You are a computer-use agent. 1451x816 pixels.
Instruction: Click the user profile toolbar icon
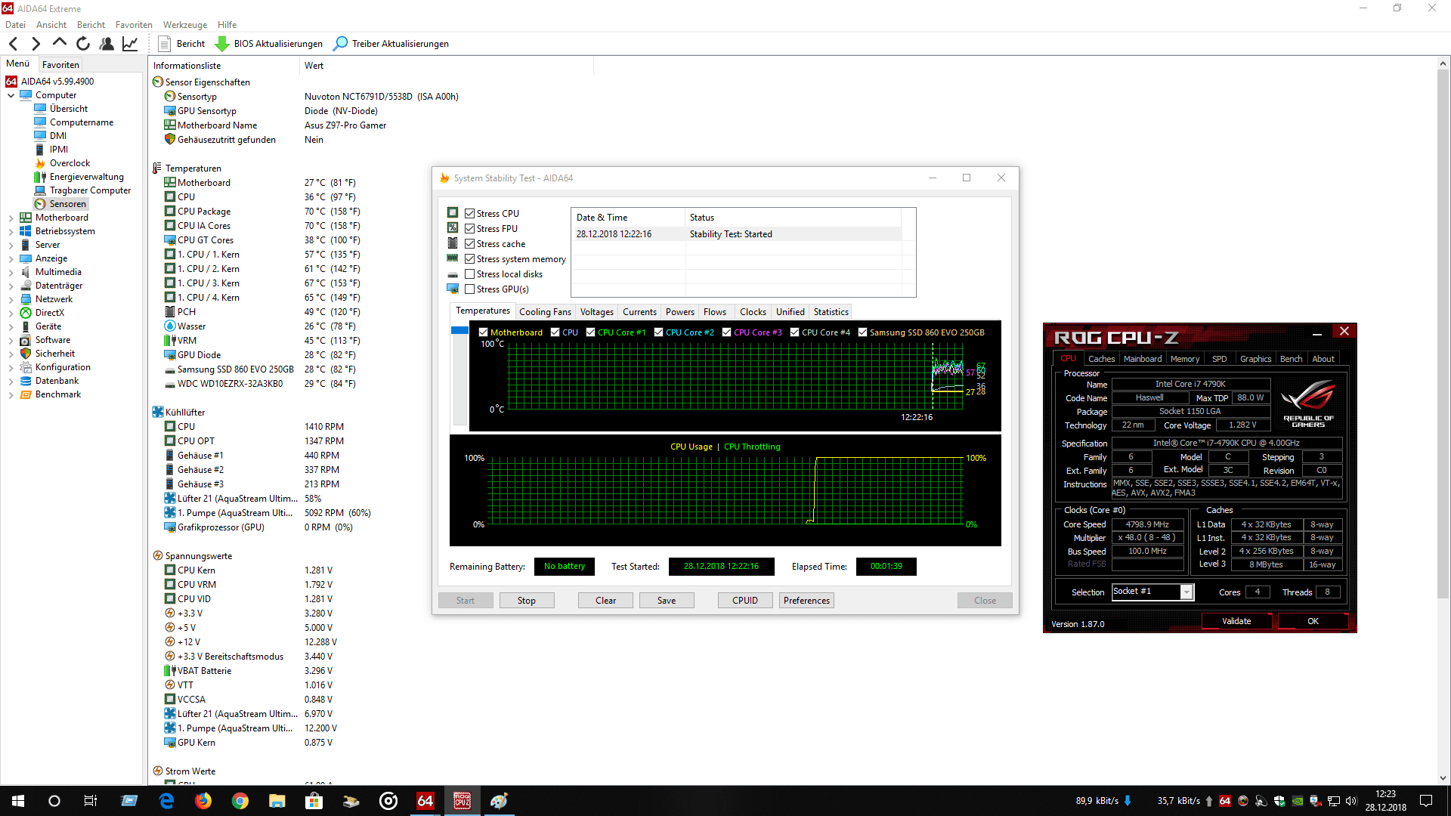pyautogui.click(x=107, y=44)
